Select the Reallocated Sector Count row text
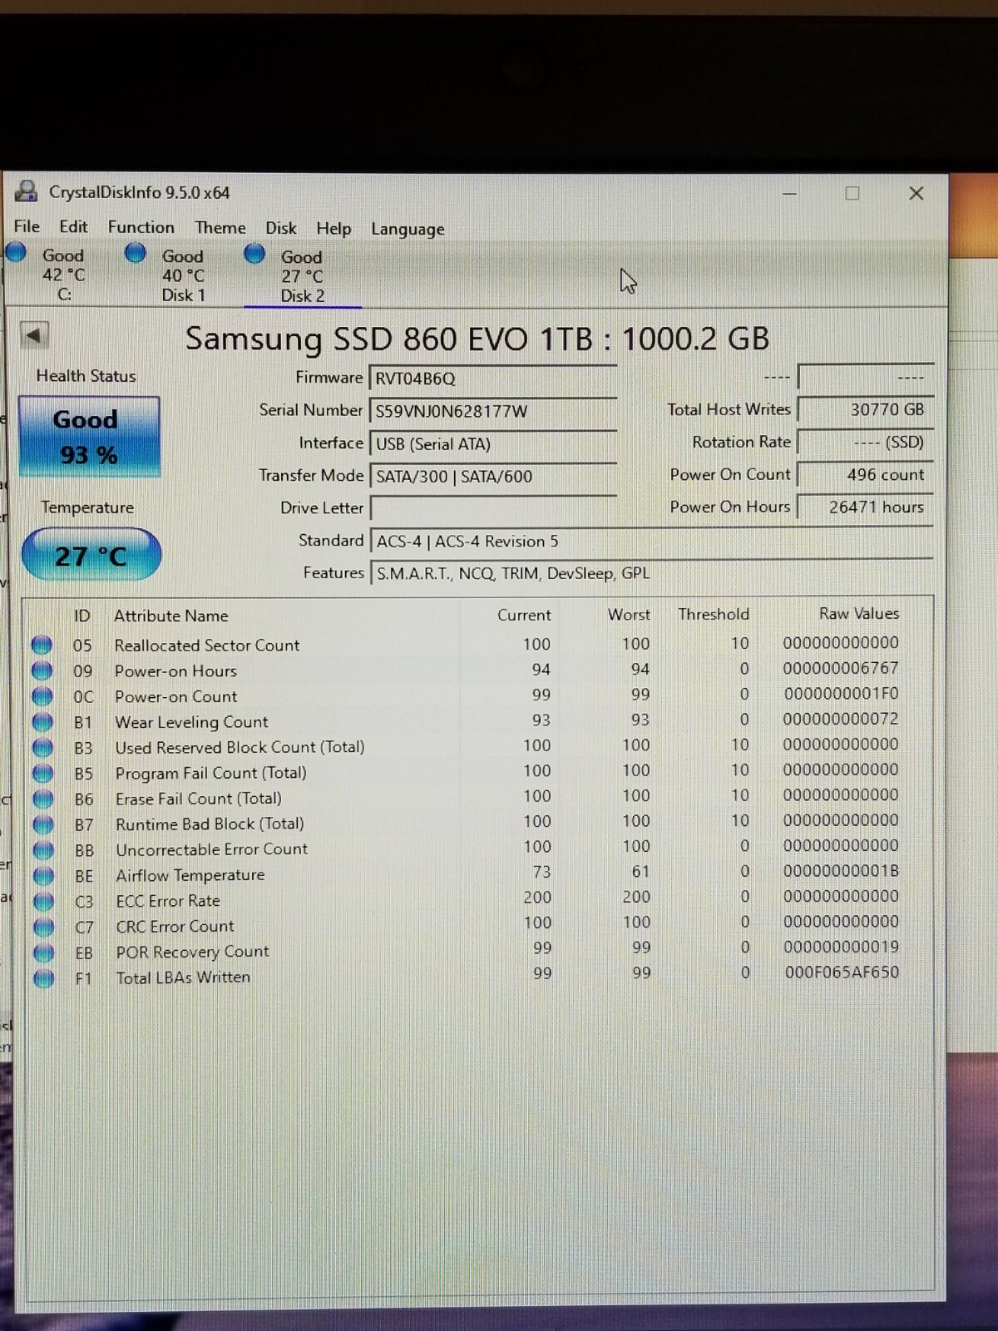The width and height of the screenshot is (998, 1331). [x=207, y=645]
